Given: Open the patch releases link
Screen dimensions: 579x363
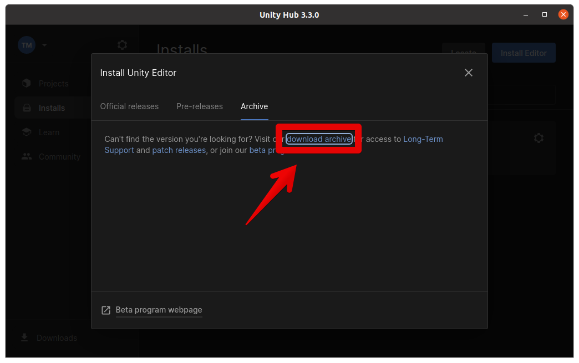Looking at the screenshot, I should point(179,150).
